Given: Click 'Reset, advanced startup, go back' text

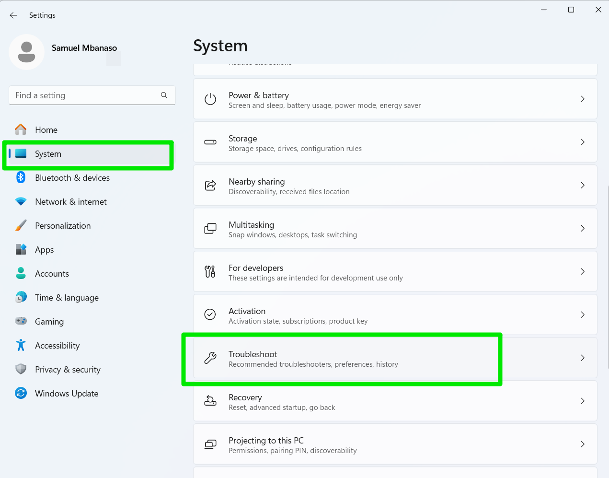Looking at the screenshot, I should point(282,408).
